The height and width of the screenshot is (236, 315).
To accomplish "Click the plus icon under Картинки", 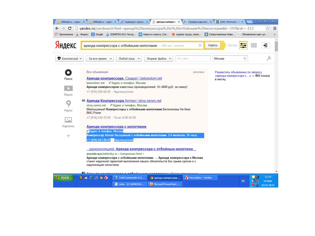I will click(68, 136).
